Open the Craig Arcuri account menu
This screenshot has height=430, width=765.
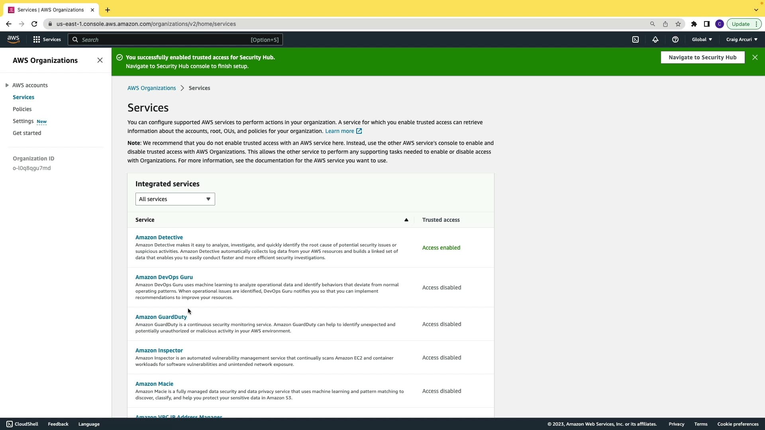(741, 39)
